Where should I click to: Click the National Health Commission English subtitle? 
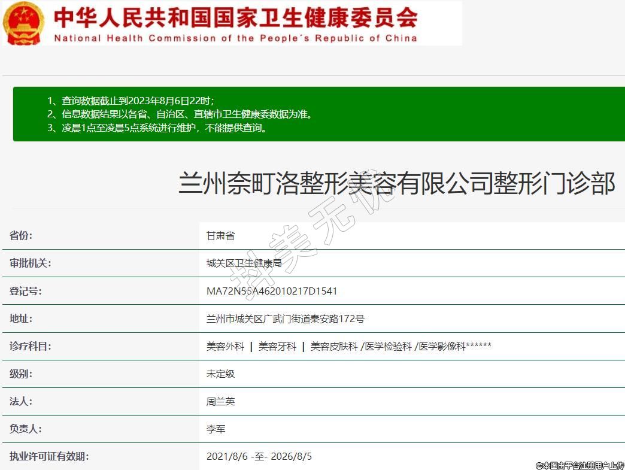[235, 38]
